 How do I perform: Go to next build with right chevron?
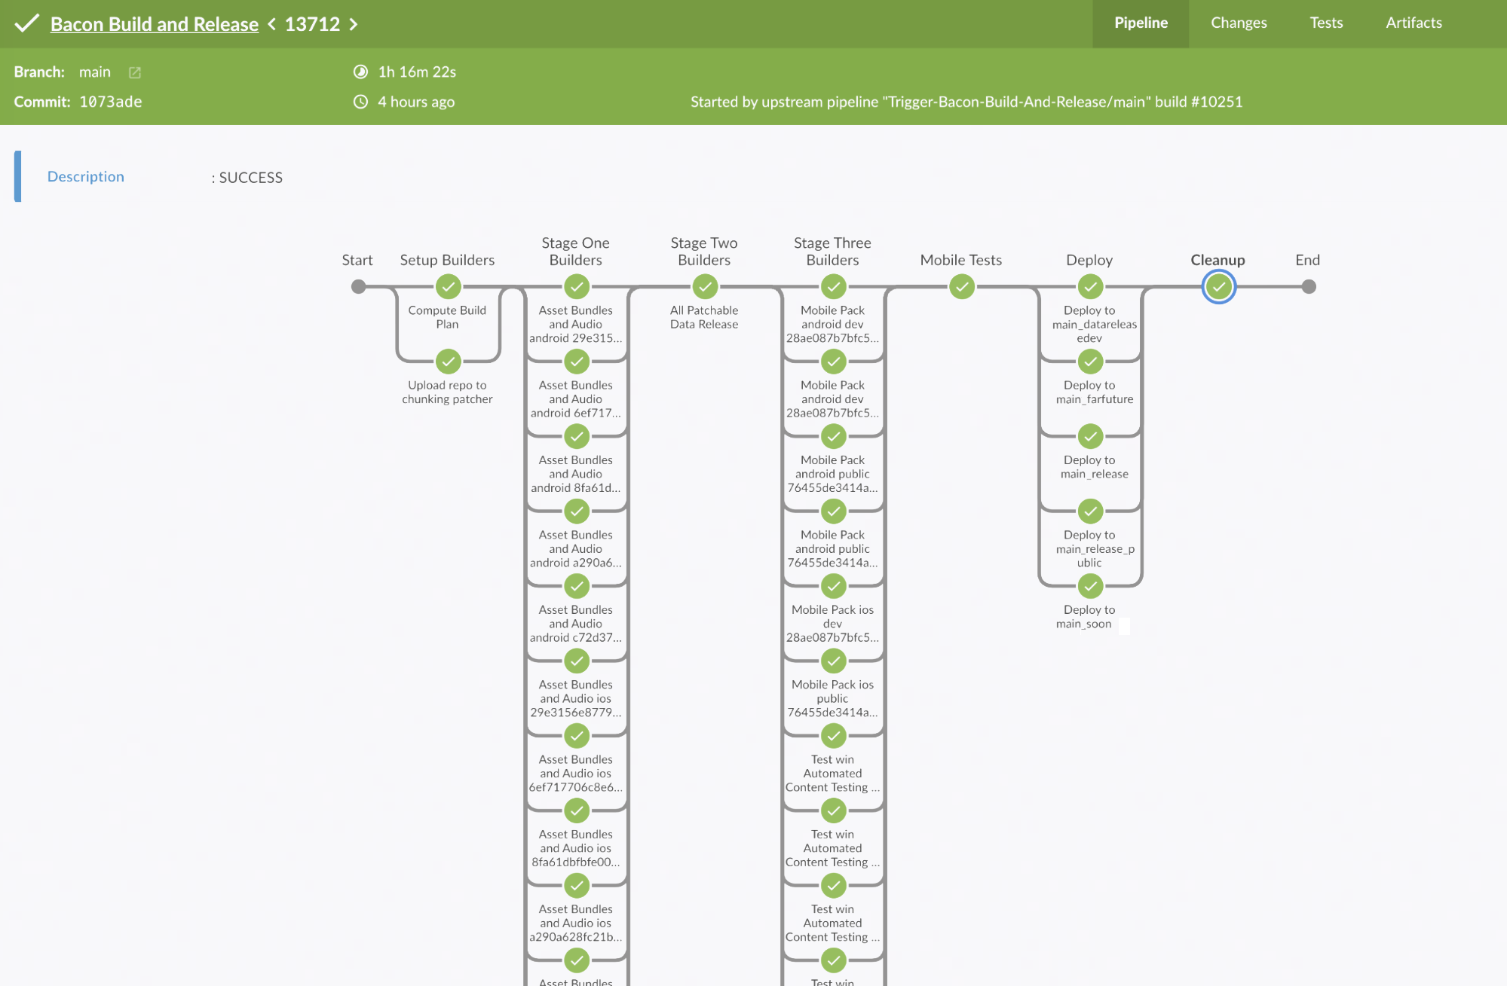354,24
